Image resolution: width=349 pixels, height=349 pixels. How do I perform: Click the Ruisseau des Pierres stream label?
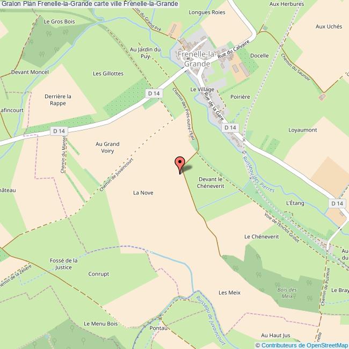tap(258, 174)
